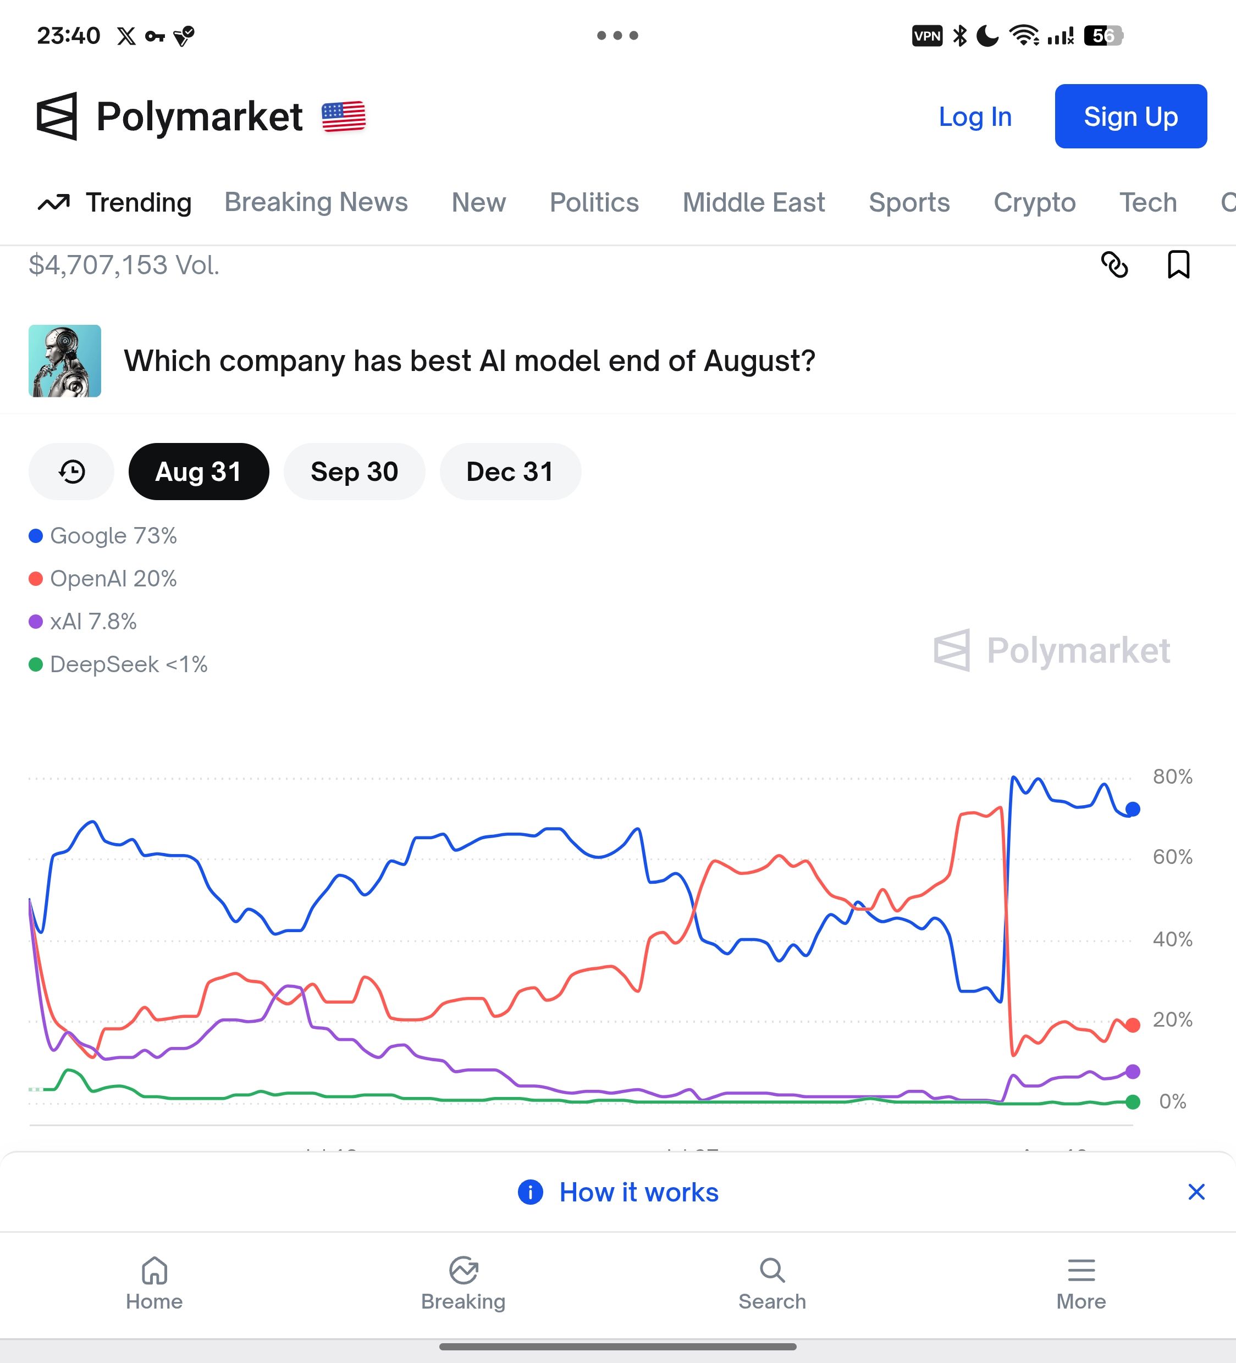The image size is (1236, 1363).
Task: Bookmark this market
Action: tap(1178, 264)
